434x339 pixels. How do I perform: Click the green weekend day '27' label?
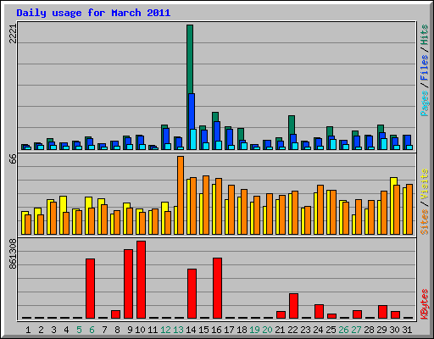coord(356,330)
